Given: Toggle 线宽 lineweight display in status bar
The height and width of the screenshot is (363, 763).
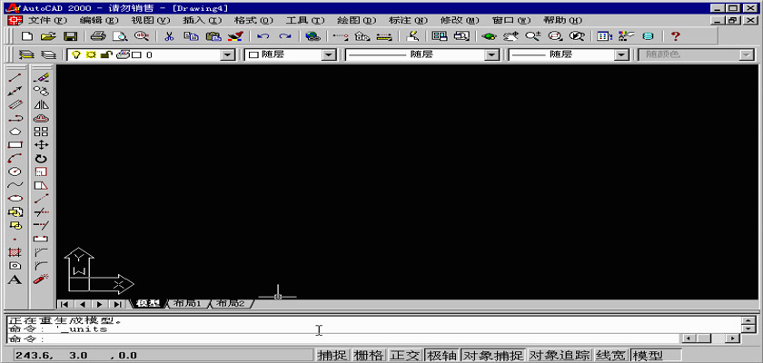Looking at the screenshot, I should coord(611,356).
